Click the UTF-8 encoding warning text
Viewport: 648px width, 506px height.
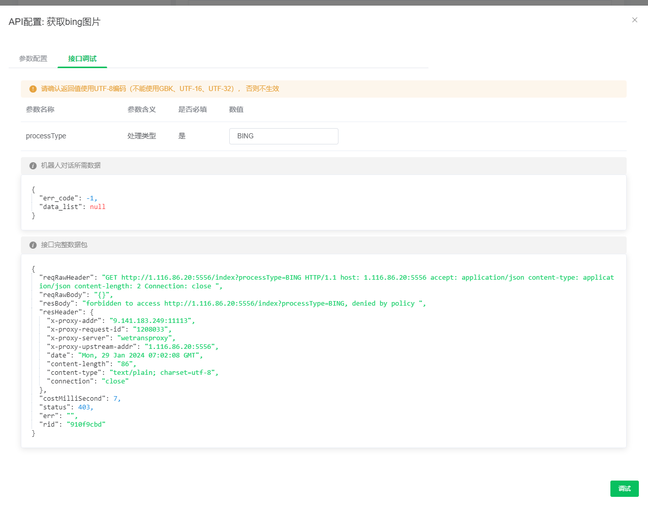coord(160,89)
